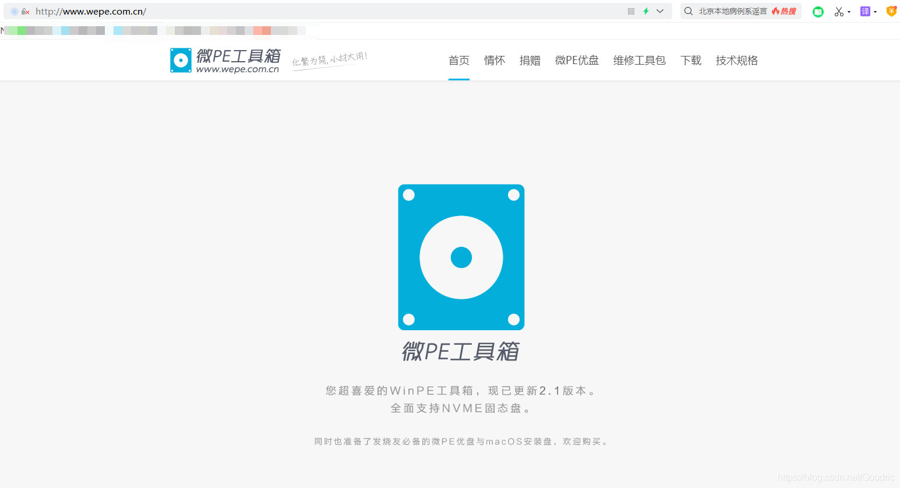900x488 pixels.
Task: Click the site identity circle icon
Action: 15,12
